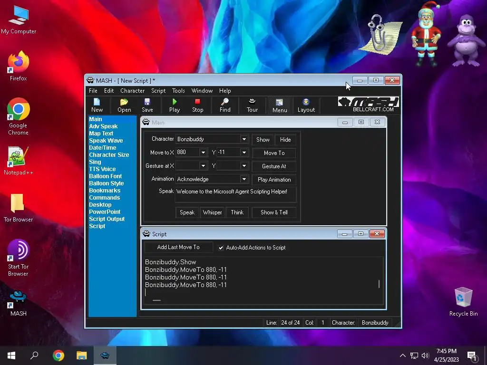
Task: Click the Layout toolbar icon
Action: click(306, 105)
